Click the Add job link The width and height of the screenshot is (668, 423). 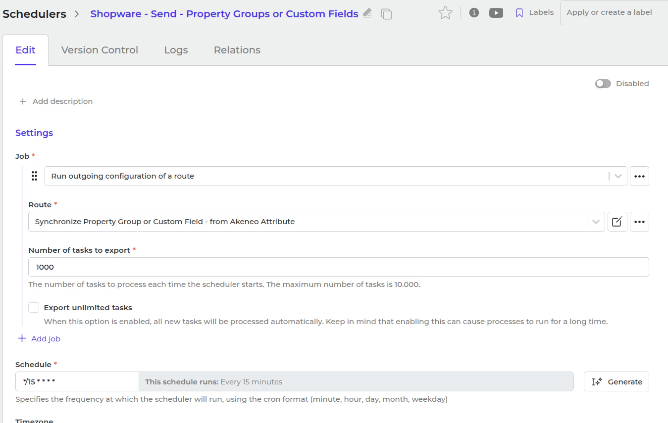click(x=40, y=339)
